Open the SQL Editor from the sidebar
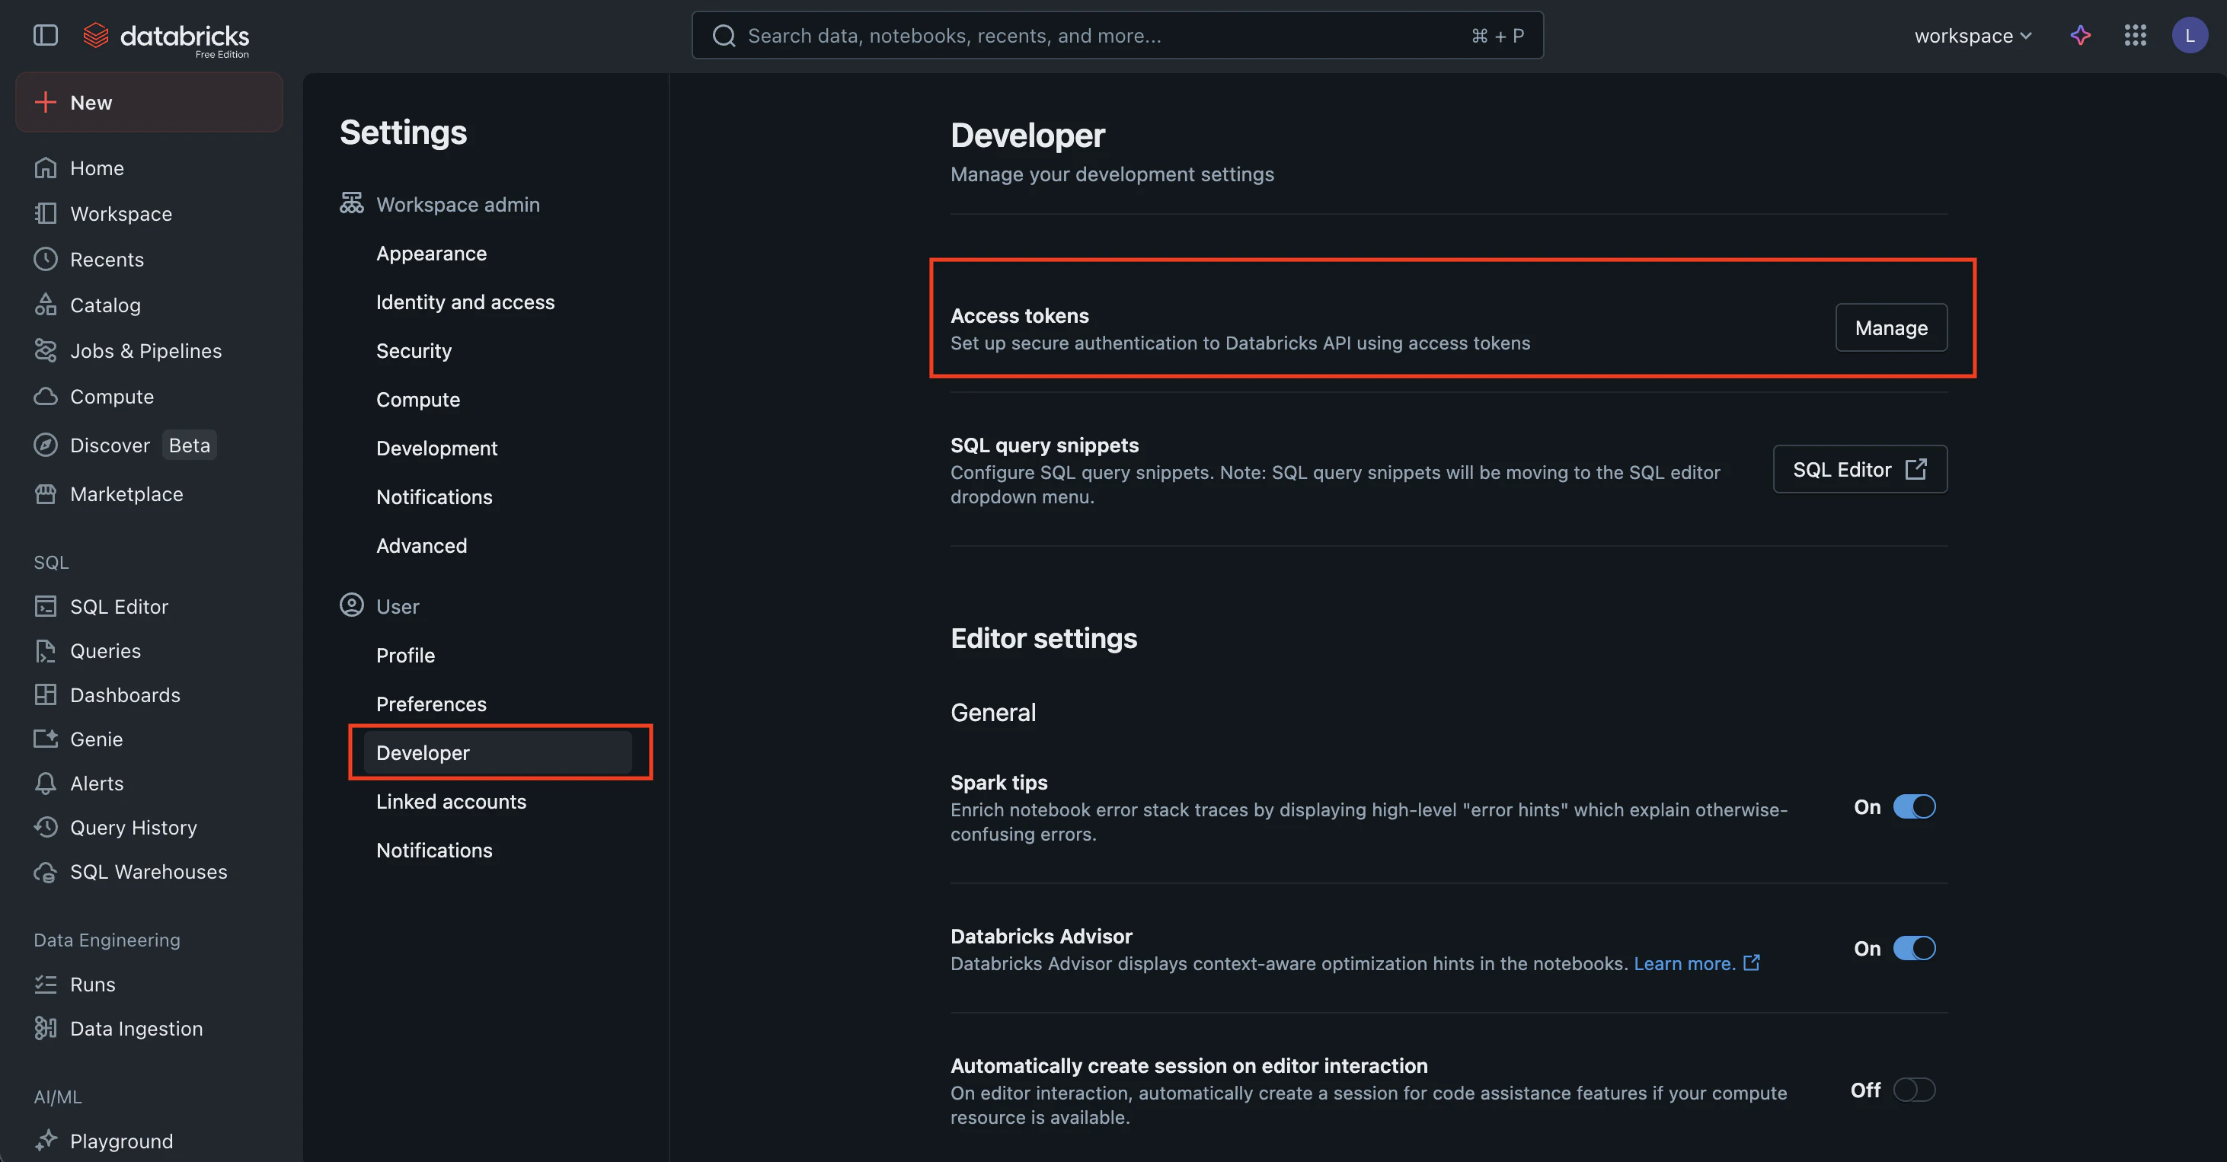Viewport: 2227px width, 1162px height. [x=119, y=606]
